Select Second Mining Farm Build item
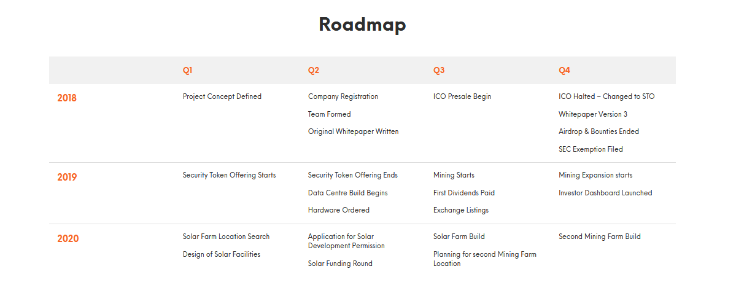This screenshot has height=301, width=736. click(599, 237)
